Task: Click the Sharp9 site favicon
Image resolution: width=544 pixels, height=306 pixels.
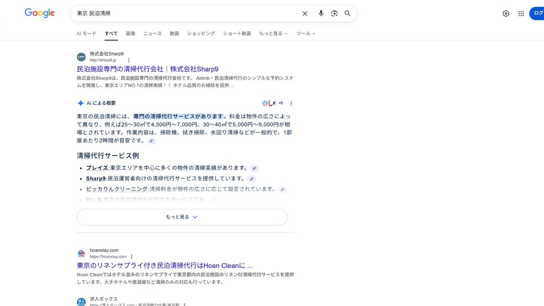Action: (81, 57)
